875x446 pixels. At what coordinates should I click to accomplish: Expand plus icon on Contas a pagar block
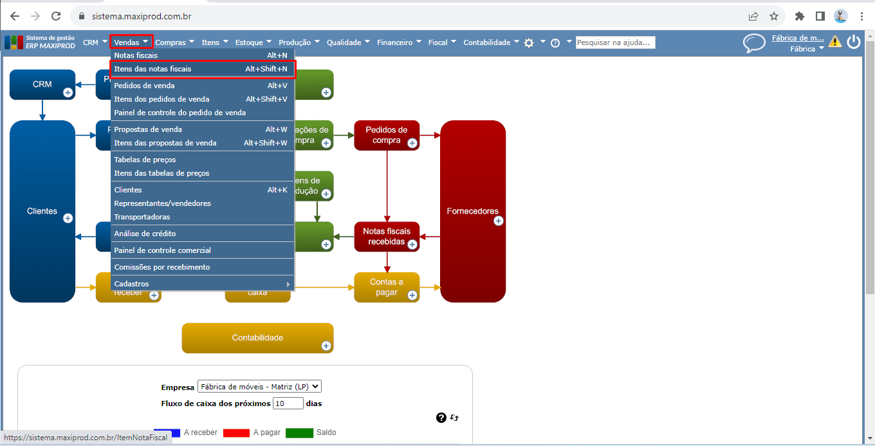(412, 295)
